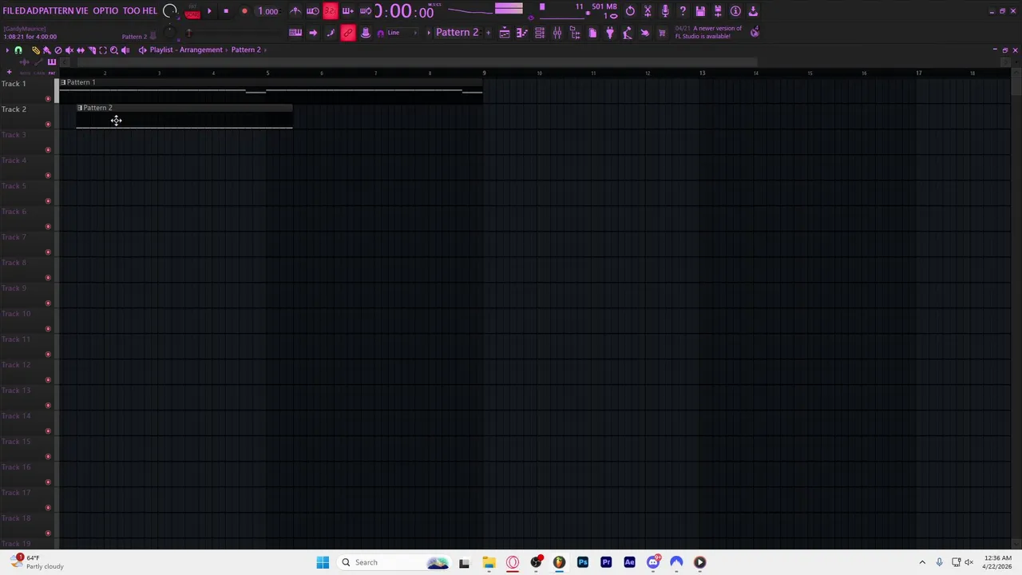Open the project picker icon
Image resolution: width=1022 pixels, height=575 pixels.
[x=592, y=33]
